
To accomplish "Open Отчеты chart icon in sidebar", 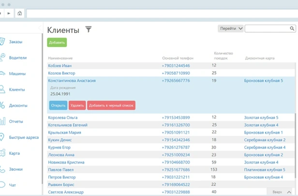I will click(x=2, y=121).
